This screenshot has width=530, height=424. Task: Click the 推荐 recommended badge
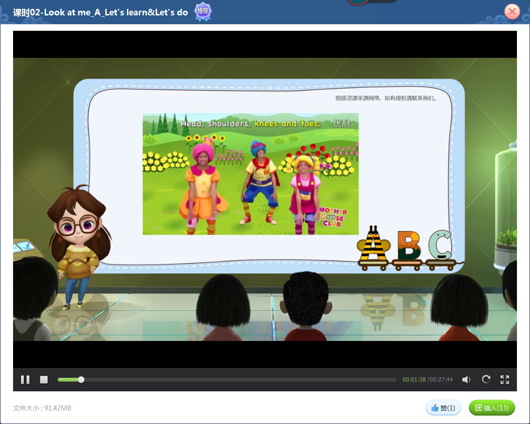pyautogui.click(x=203, y=12)
